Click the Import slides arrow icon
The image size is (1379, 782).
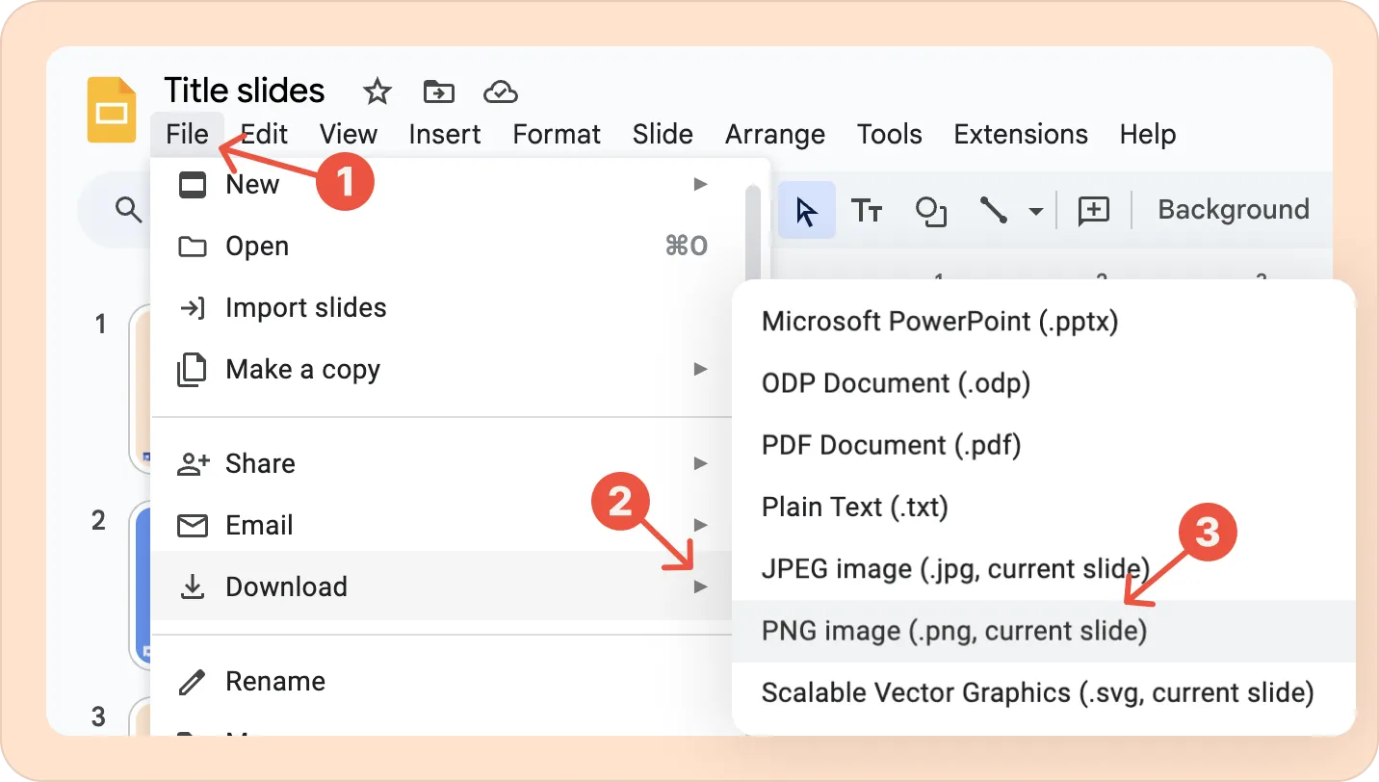point(193,308)
